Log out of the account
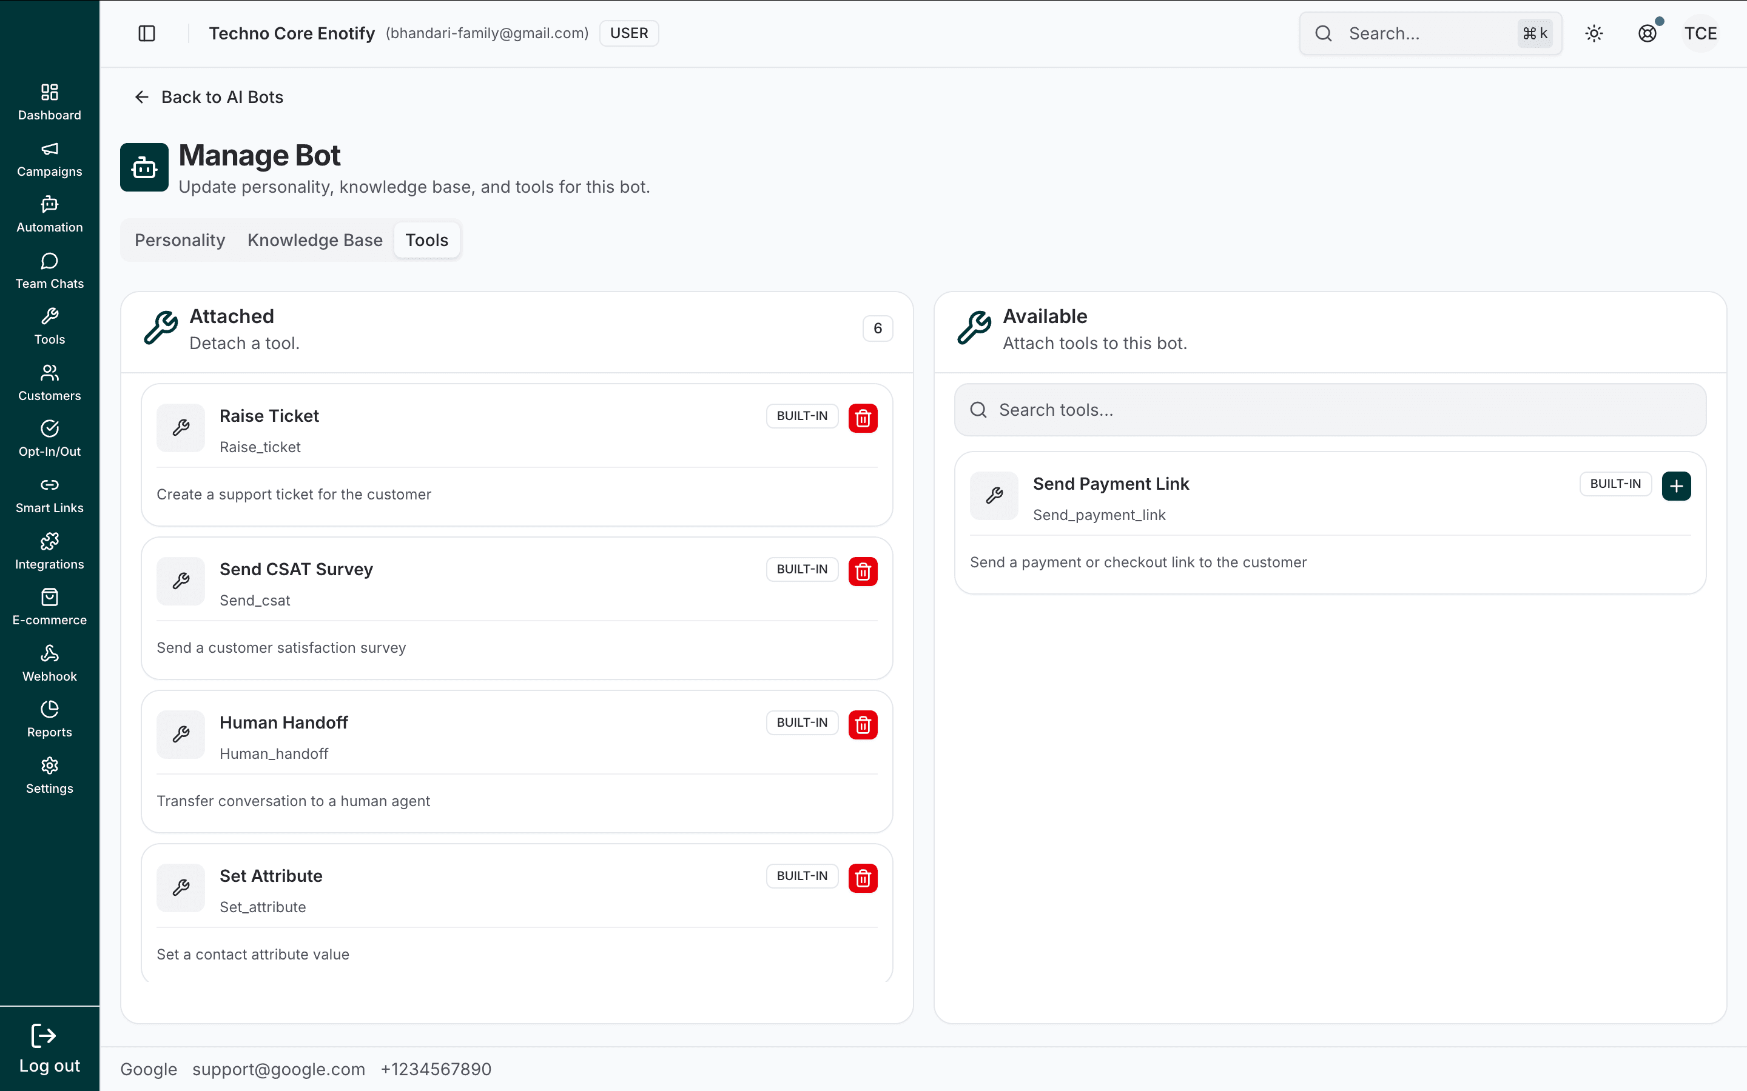The image size is (1747, 1091). pyautogui.click(x=49, y=1049)
